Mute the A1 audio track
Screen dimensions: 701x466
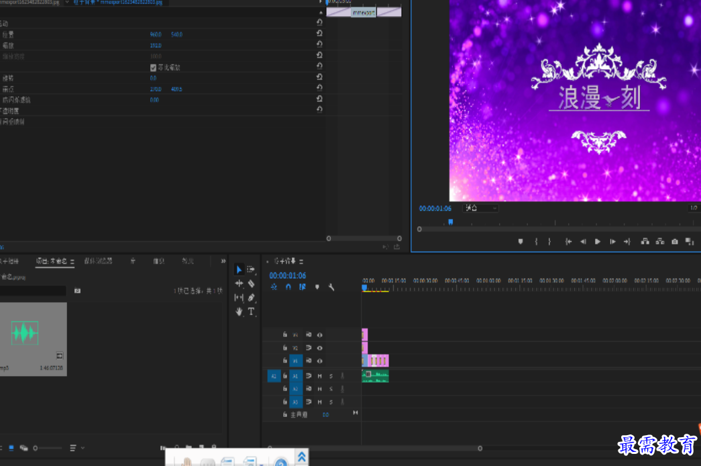320,376
